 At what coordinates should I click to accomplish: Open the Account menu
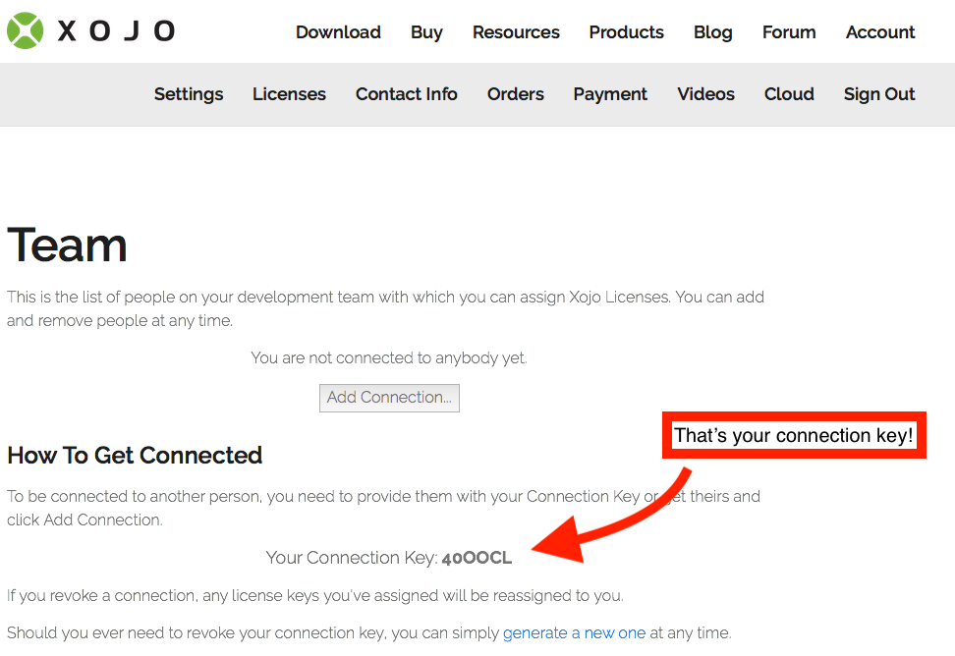pyautogui.click(x=880, y=31)
